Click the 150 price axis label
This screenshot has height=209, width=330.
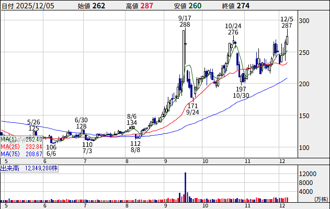(x=304, y=116)
